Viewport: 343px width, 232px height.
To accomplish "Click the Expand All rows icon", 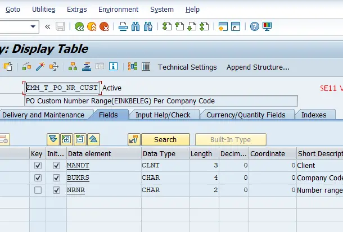I will [x=53, y=139].
